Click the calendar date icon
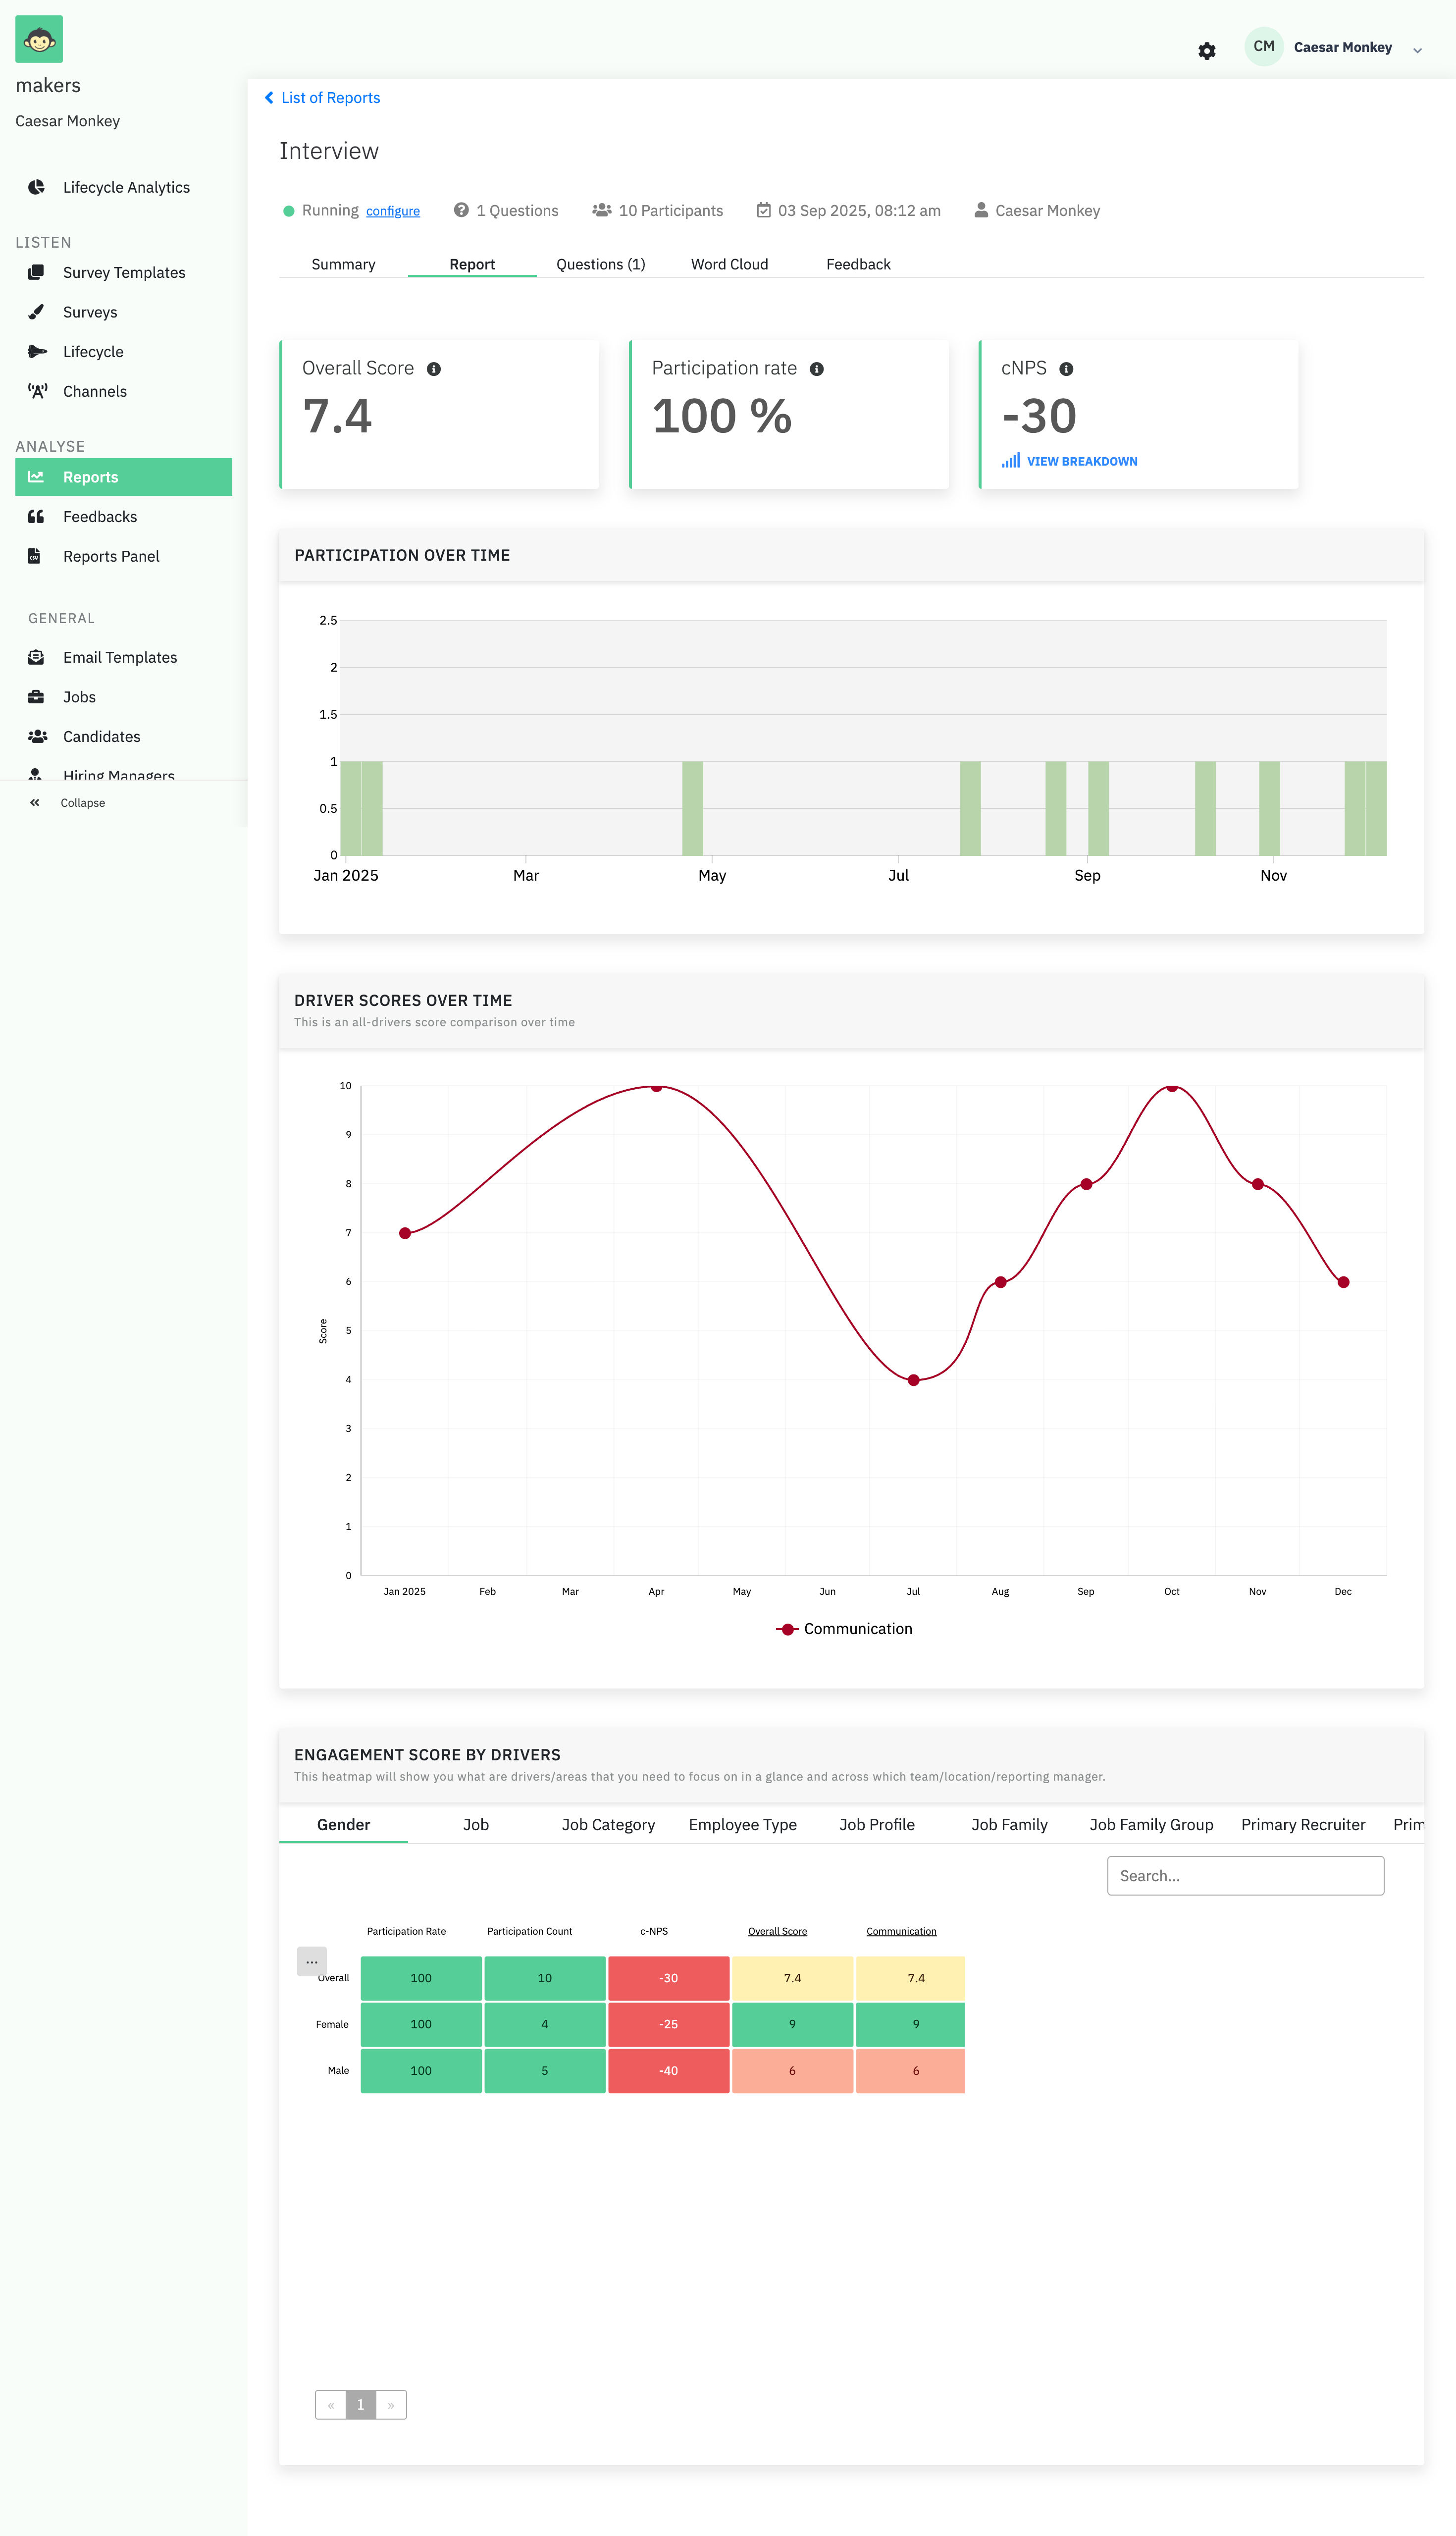Screen dimensions: 1456x2536 pos(764,210)
